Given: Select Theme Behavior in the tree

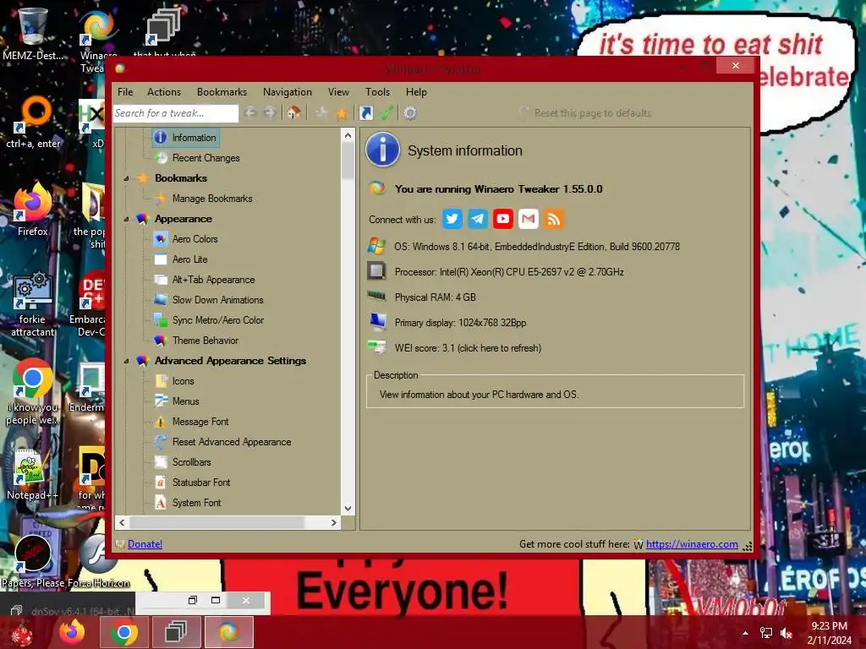Looking at the screenshot, I should 205,341.
